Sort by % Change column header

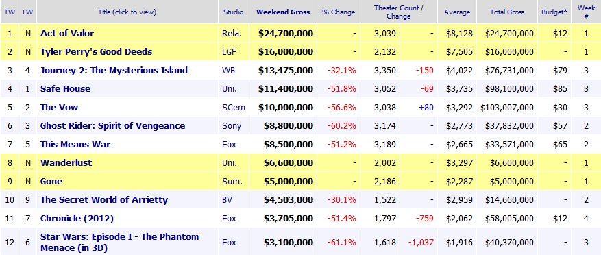click(x=339, y=12)
